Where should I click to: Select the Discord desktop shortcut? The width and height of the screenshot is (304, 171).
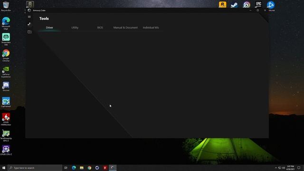[x=6, y=86]
